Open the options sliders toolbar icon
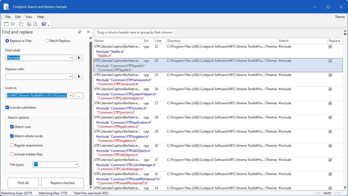The height and width of the screenshot is (196, 348). [13, 24]
